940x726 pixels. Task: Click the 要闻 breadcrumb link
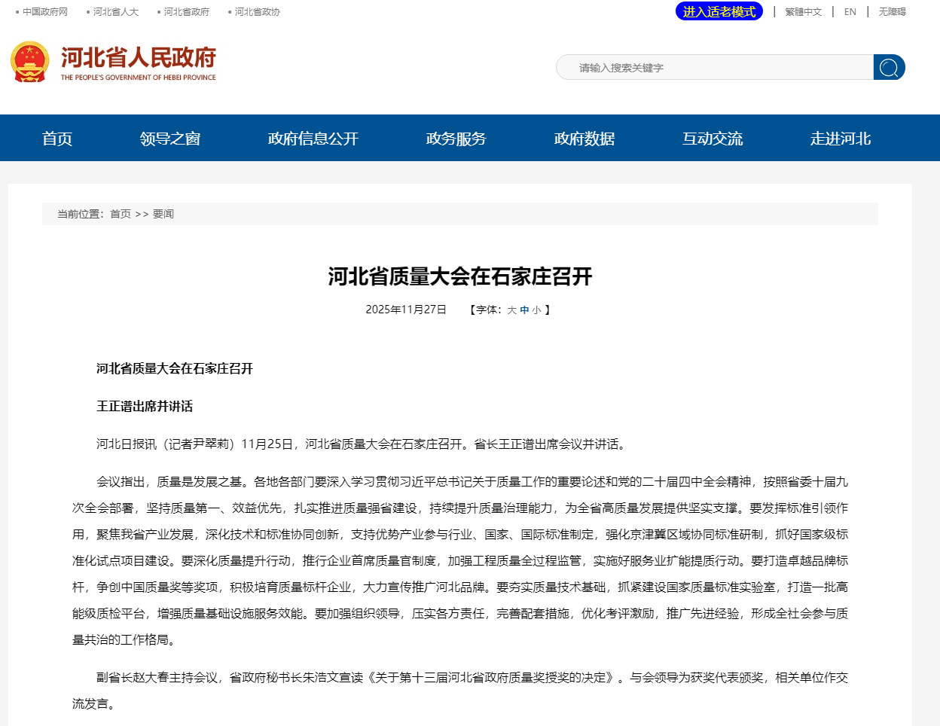click(x=163, y=214)
